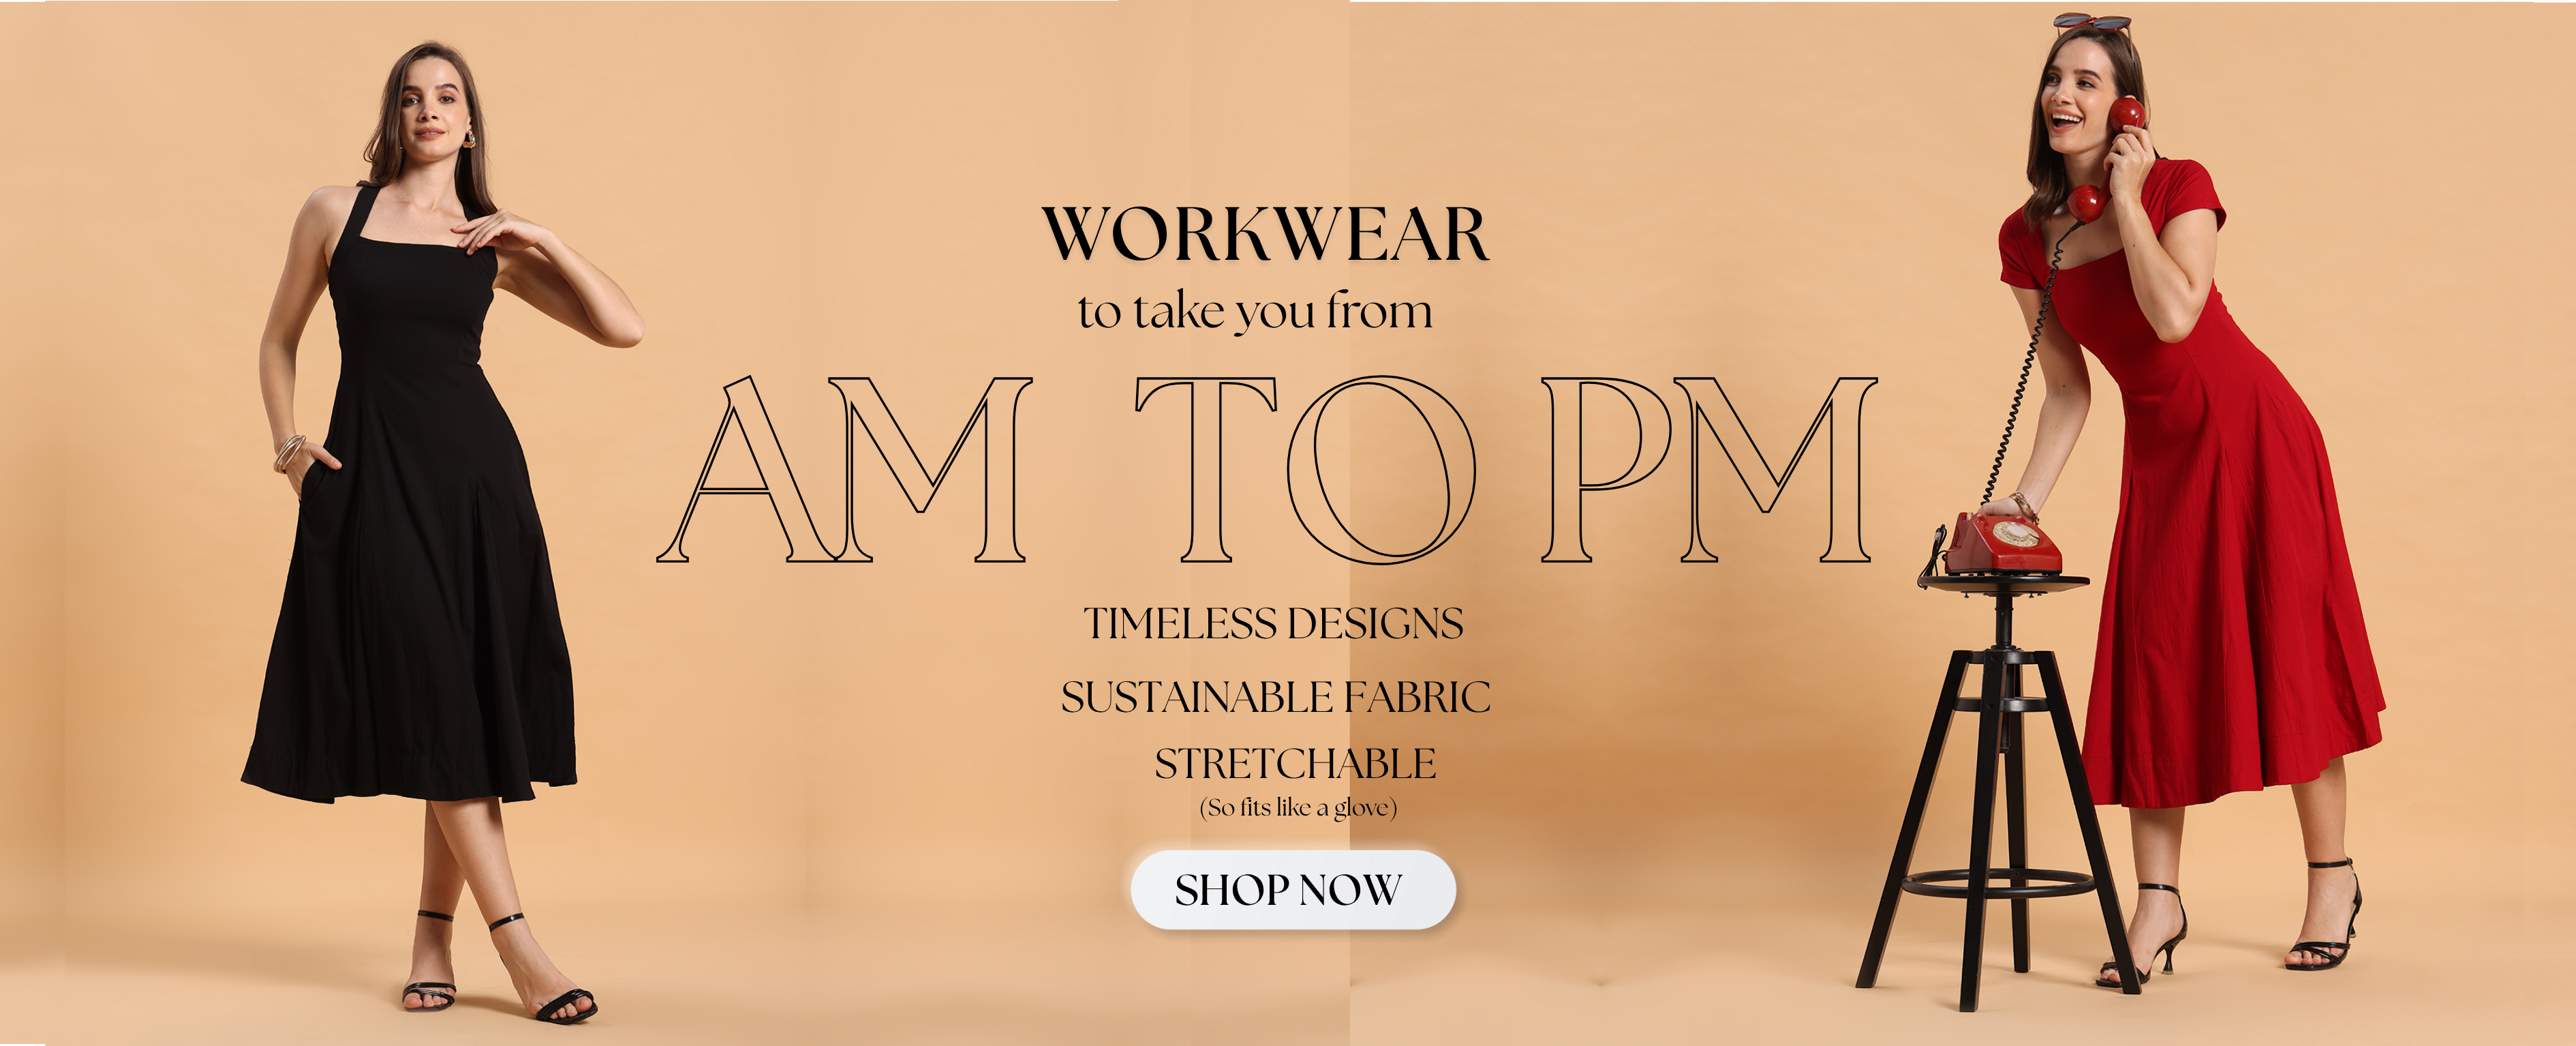Select the WORKWEAR headline text
Viewport: 2576px width, 1046px height.
pos(1265,235)
